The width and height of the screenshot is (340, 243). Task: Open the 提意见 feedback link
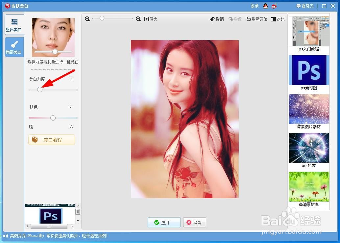(305, 6)
